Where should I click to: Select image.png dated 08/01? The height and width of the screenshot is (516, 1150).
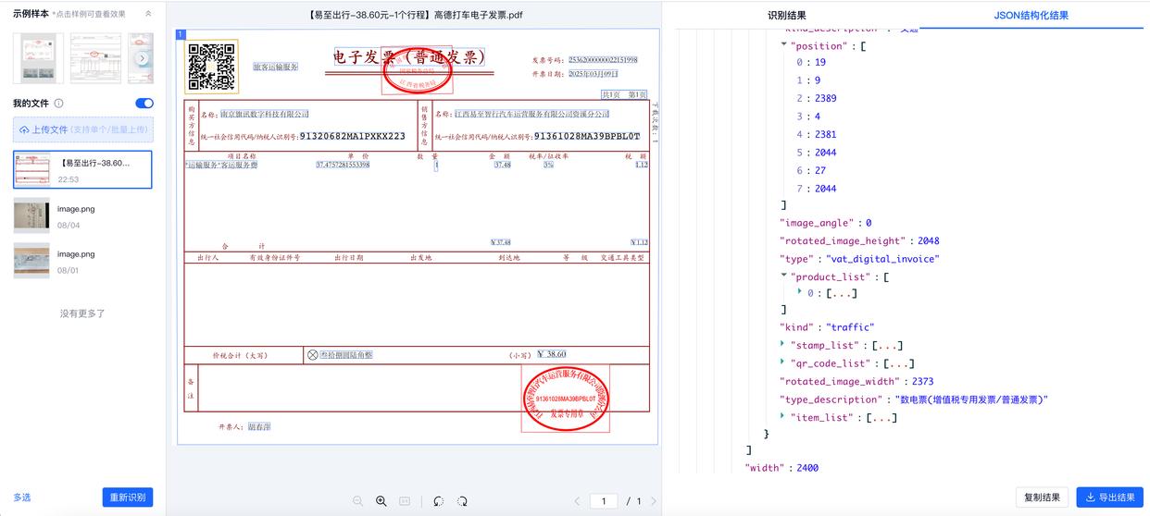point(82,261)
